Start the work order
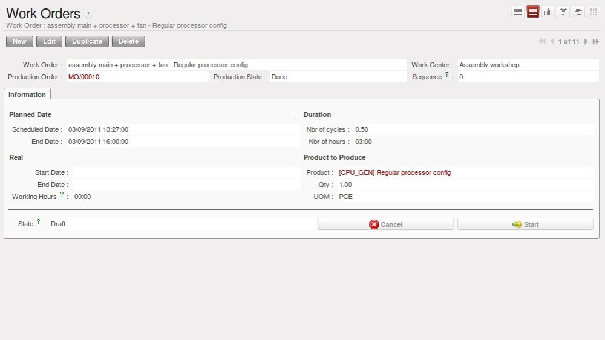605x340 pixels. point(525,224)
